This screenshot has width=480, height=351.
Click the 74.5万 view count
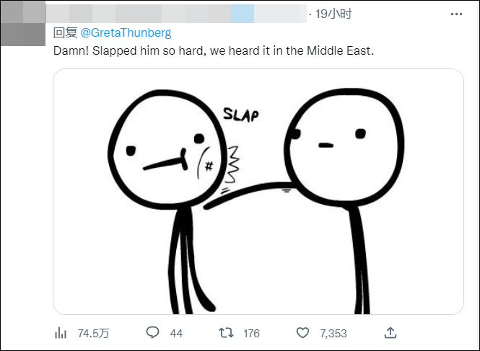93,333
